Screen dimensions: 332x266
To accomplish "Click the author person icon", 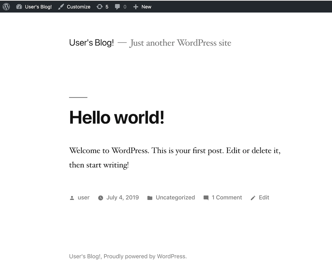I will 72,198.
